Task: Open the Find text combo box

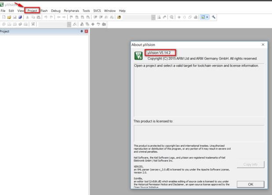Action: (138, 17)
